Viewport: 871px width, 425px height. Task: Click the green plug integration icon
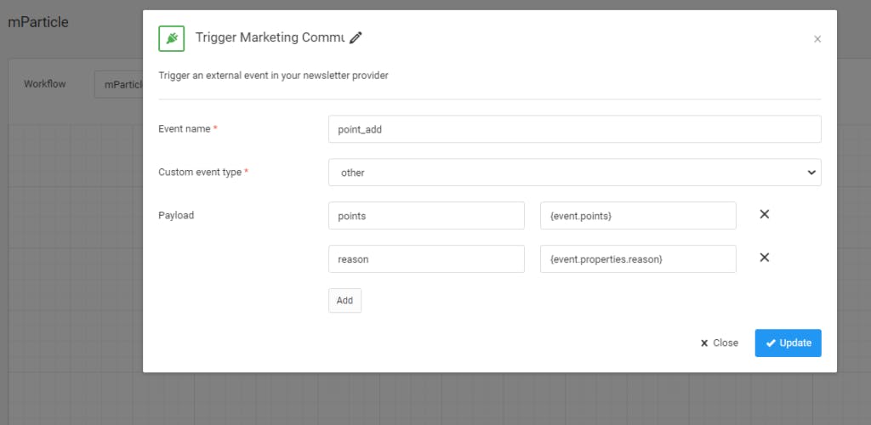pos(172,38)
